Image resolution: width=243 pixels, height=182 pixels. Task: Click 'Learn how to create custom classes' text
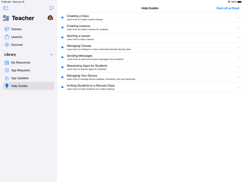click(85, 19)
